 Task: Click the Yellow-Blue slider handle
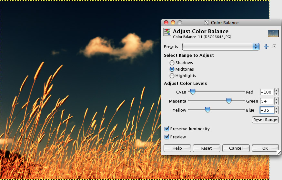click(207, 109)
